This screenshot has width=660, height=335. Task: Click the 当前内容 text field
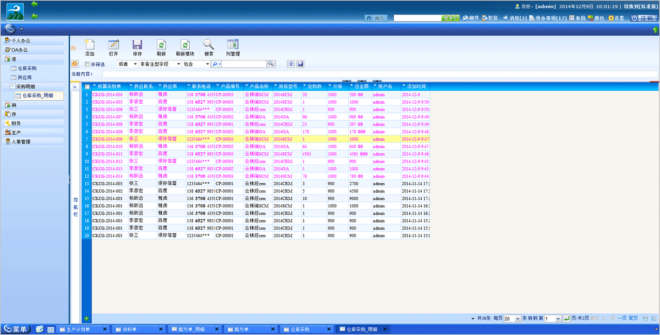pos(380,74)
